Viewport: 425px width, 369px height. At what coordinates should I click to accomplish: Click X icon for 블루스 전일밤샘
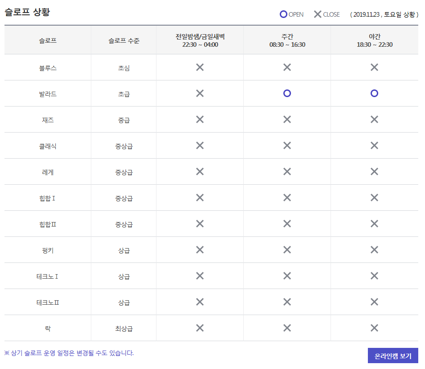200,67
